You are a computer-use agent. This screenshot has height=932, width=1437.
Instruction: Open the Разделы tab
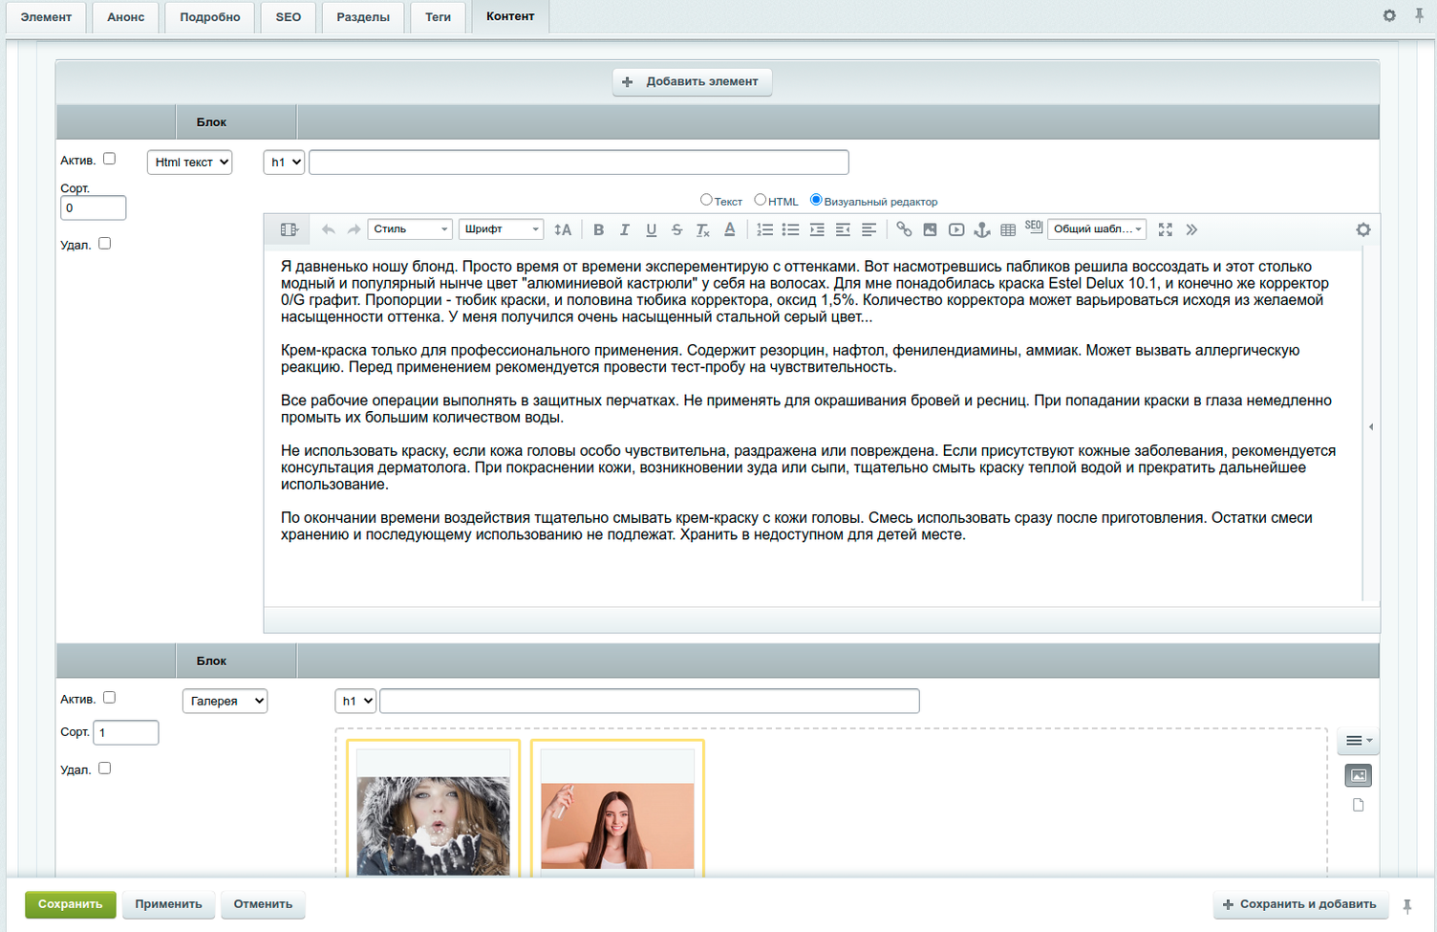[x=362, y=16]
